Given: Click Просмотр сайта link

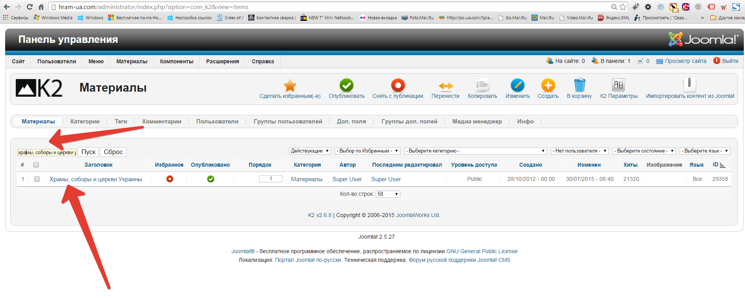Looking at the screenshot, I should coord(686,61).
